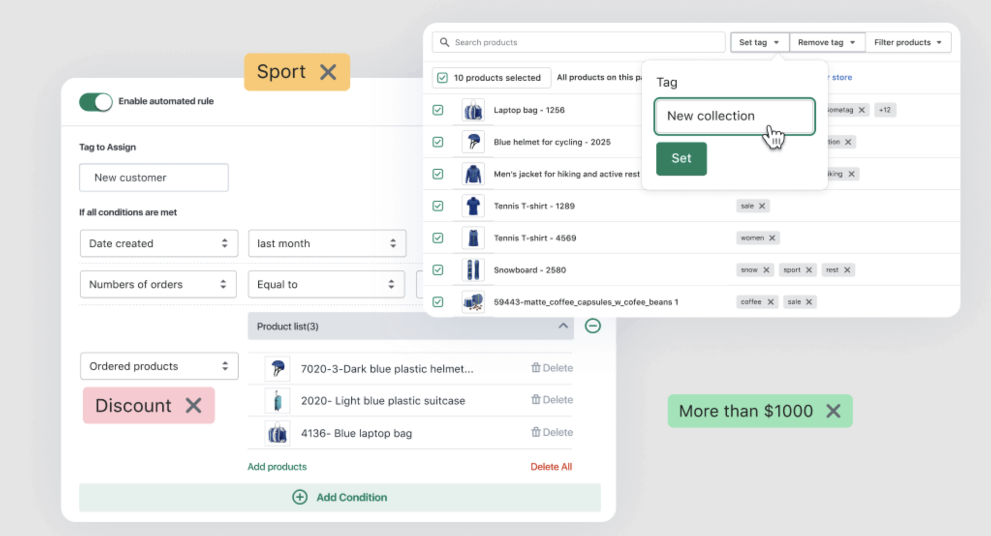The image size is (991, 536).
Task: Toggle the 10 products selected checkbox
Action: [442, 78]
